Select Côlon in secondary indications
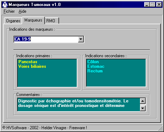This screenshot has height=132, width=164. tap(93, 62)
